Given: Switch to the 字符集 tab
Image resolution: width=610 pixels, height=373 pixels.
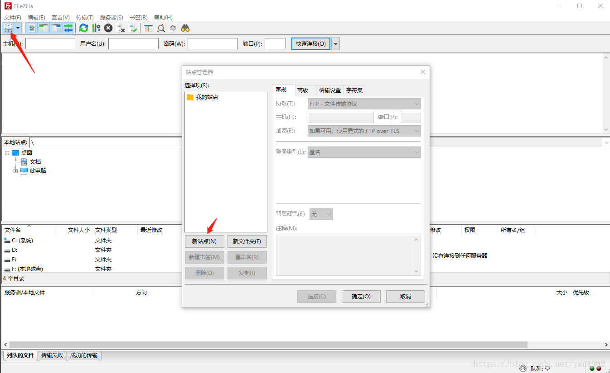Looking at the screenshot, I should (x=354, y=90).
